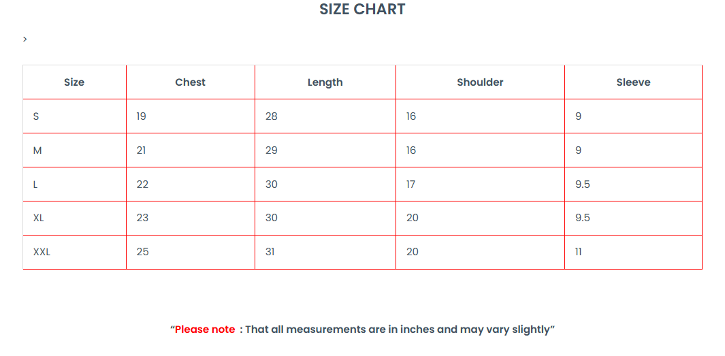Screen dimensions: 725x356
Task: Click sleeve value 11 in XXL row
Action: click(579, 252)
